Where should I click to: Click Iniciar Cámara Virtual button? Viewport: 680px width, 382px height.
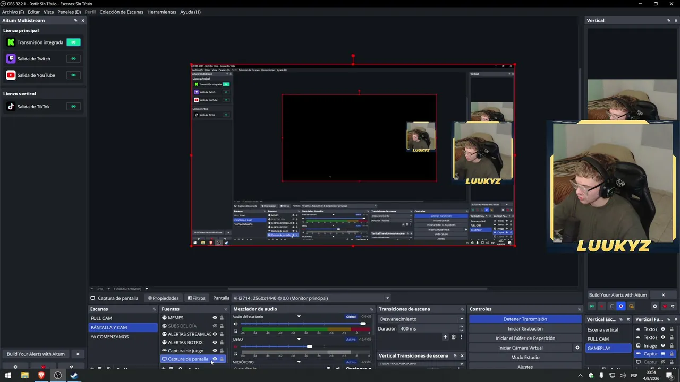(520, 348)
